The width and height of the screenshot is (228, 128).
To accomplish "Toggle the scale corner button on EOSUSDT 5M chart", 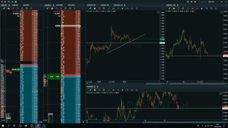I will [158, 12].
